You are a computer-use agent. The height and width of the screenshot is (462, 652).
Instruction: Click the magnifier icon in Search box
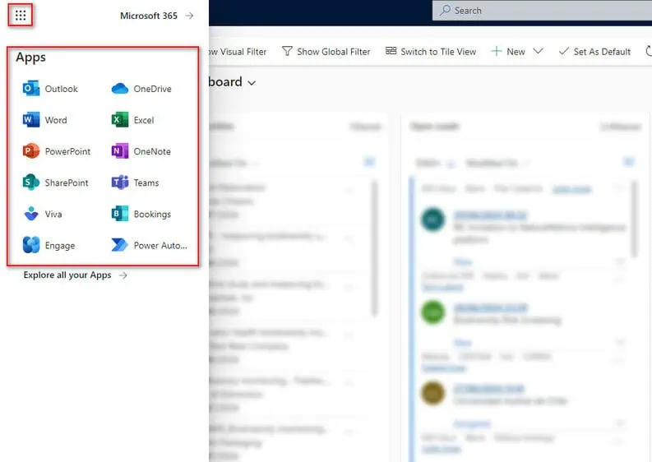click(x=445, y=10)
